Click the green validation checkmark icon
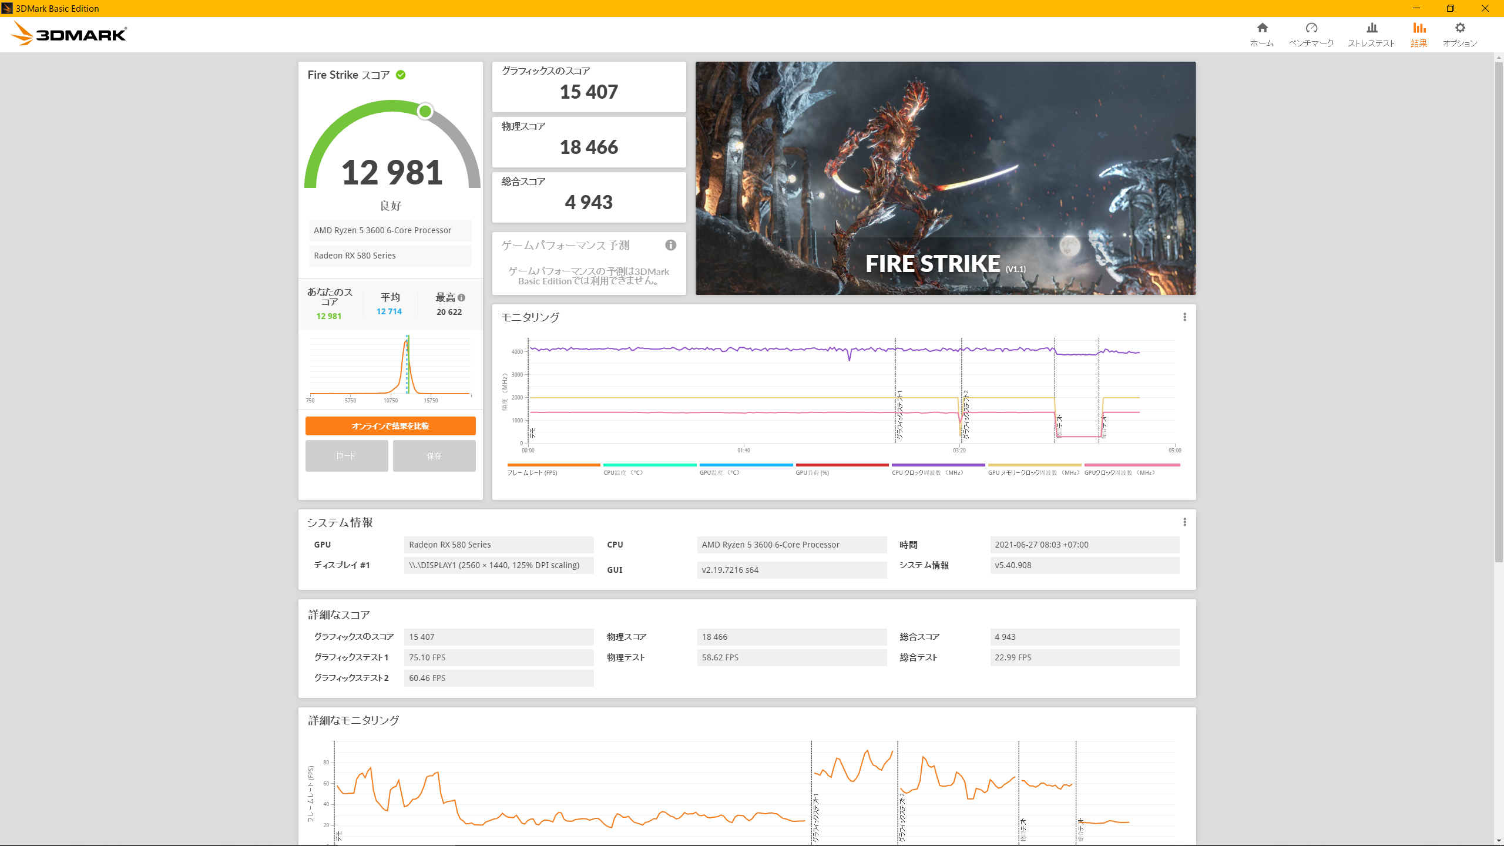The image size is (1504, 846). [401, 75]
